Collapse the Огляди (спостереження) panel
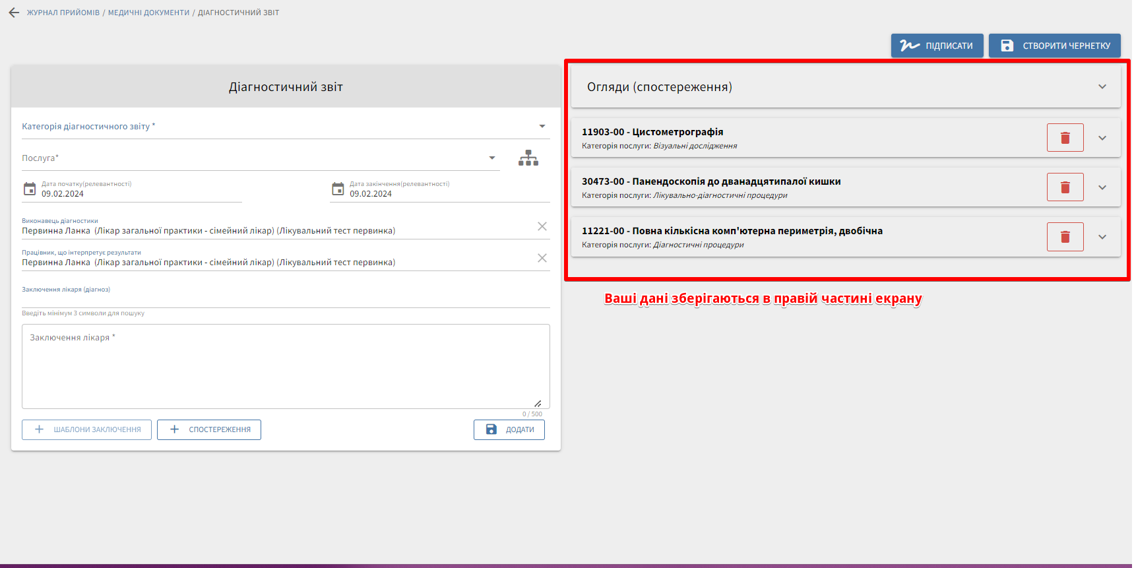Viewport: 1134px width, 568px height. (1102, 87)
